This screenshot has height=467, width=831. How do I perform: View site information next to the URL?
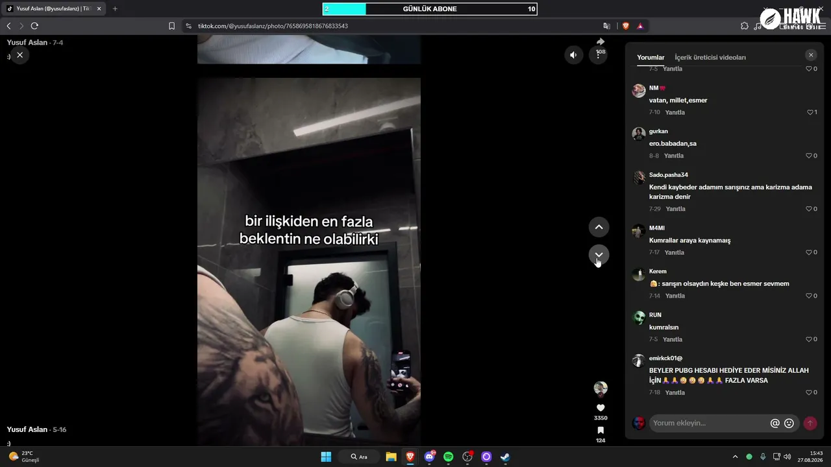pyautogui.click(x=188, y=26)
